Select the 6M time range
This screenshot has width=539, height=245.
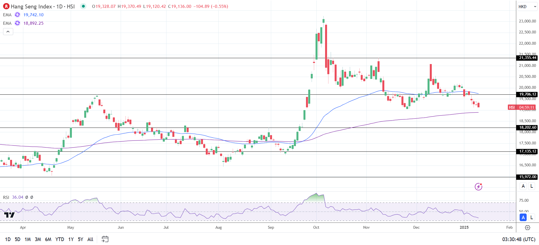48,239
